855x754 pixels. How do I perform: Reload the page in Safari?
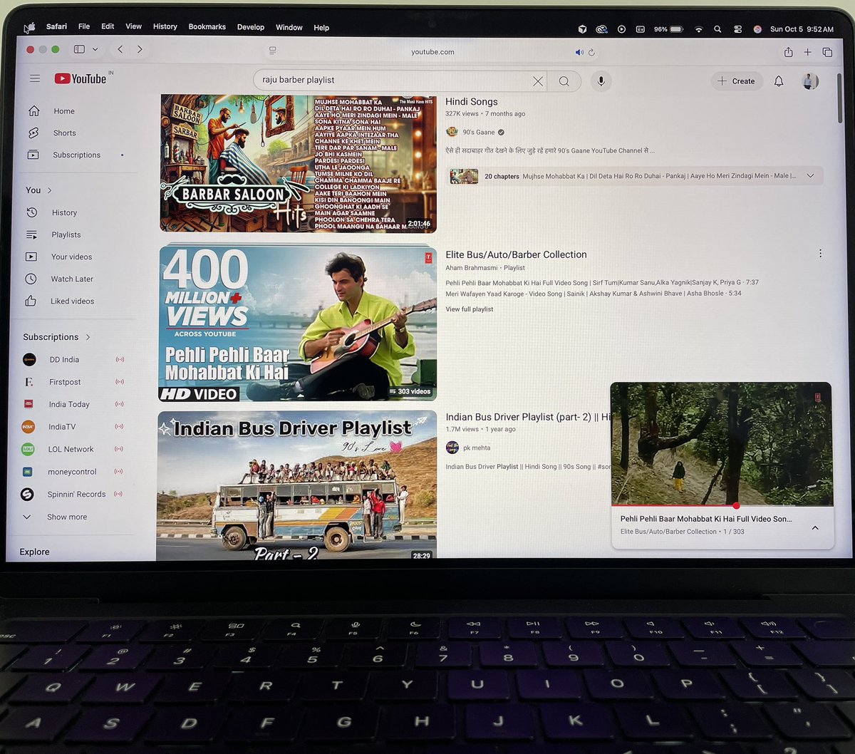click(591, 52)
